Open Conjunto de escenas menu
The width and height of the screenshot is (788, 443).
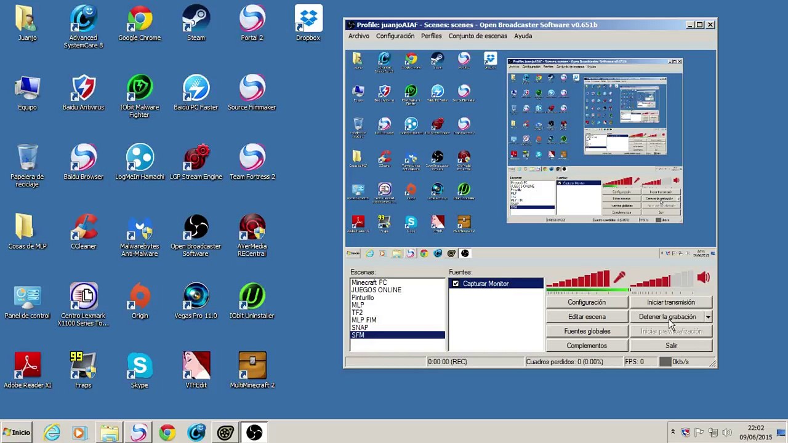[478, 36]
